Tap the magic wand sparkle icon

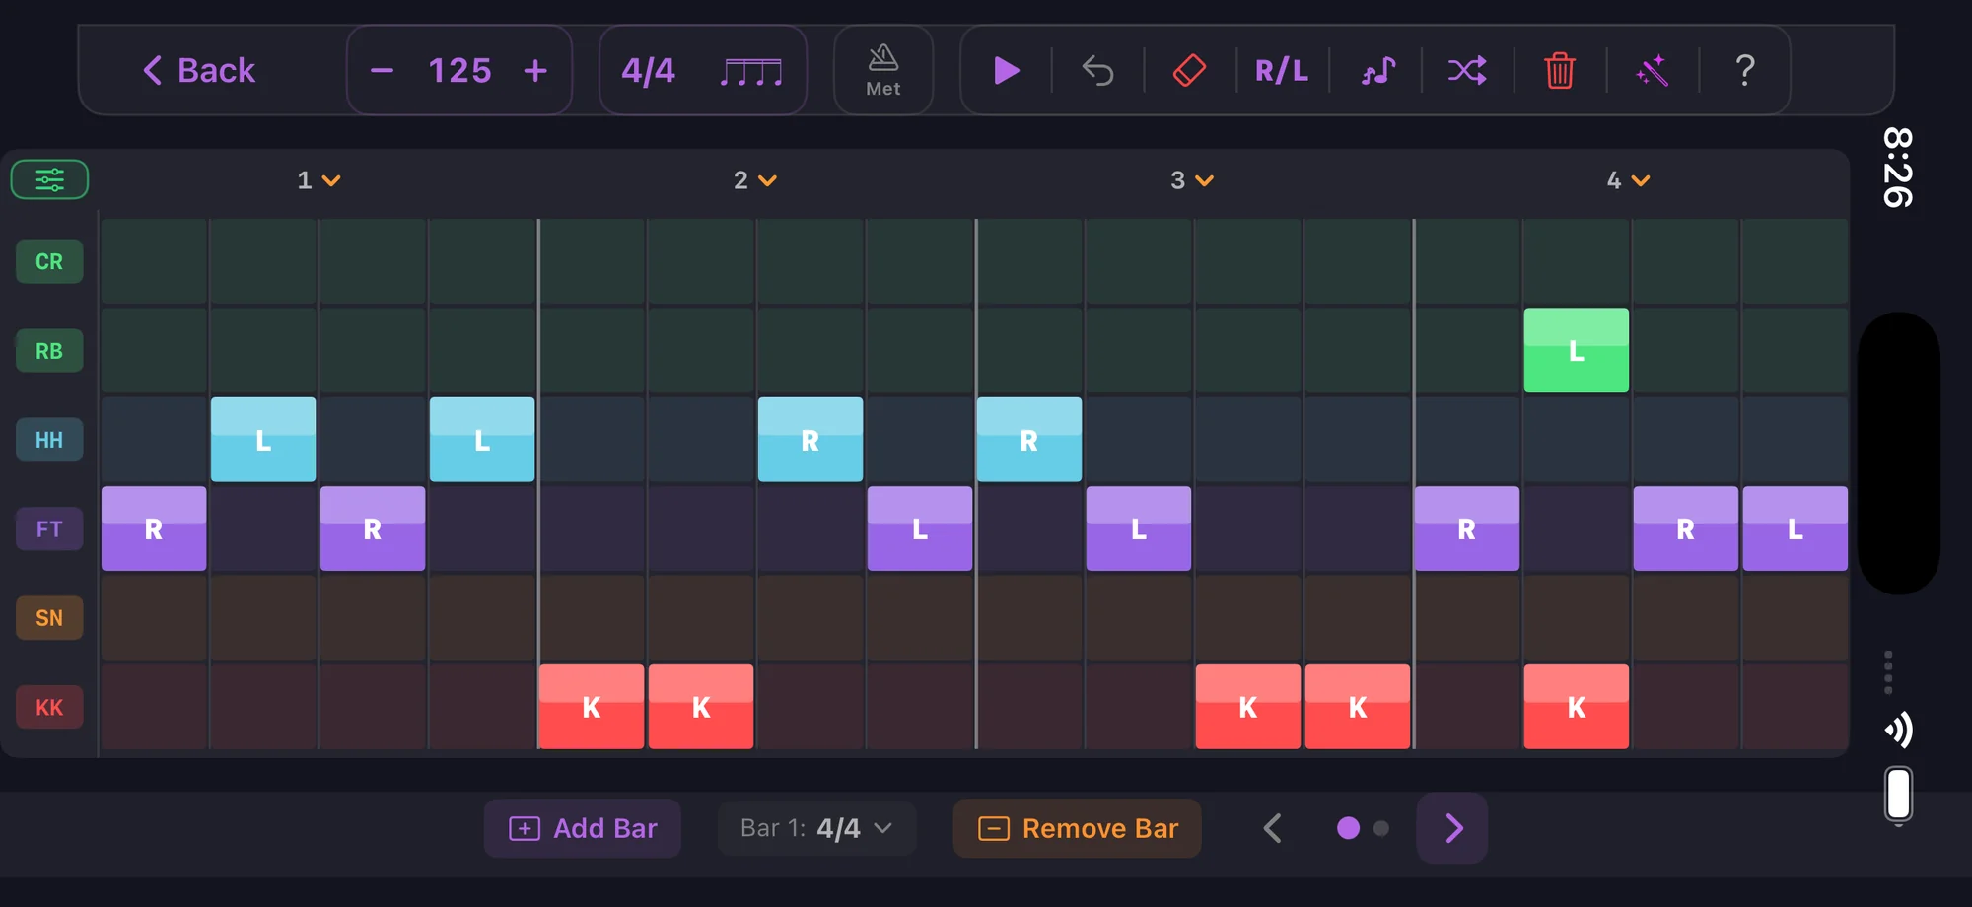click(x=1653, y=71)
